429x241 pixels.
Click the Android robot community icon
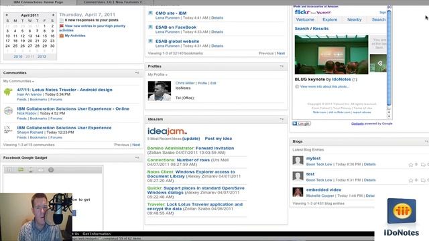pyautogui.click(x=8, y=92)
